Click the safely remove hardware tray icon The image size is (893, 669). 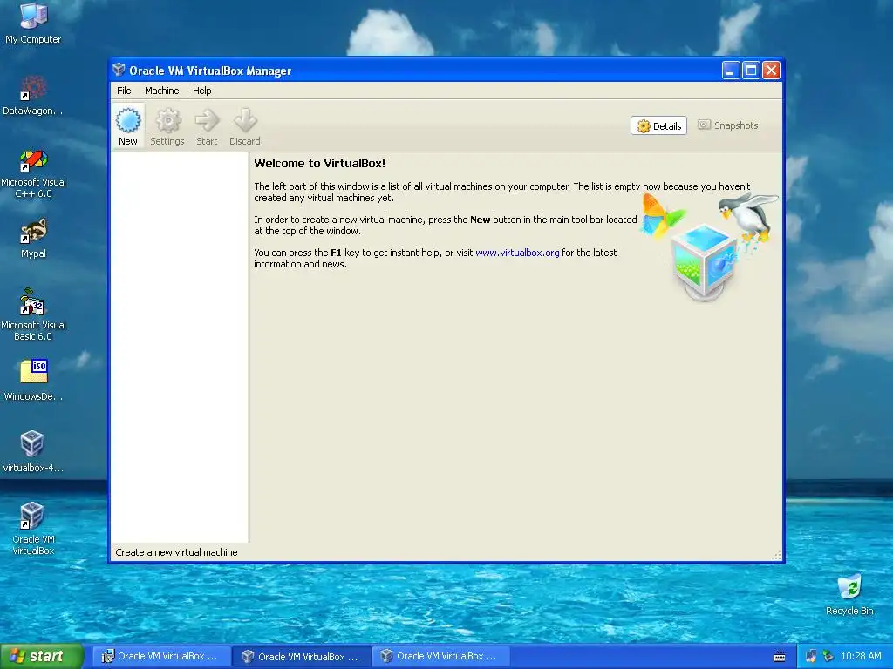[x=828, y=657]
